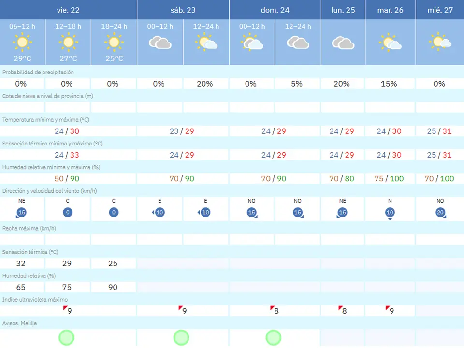Click the 'Dirección y velocidad del viento' label
Viewport: 464px width, 348px height.
pyautogui.click(x=49, y=191)
